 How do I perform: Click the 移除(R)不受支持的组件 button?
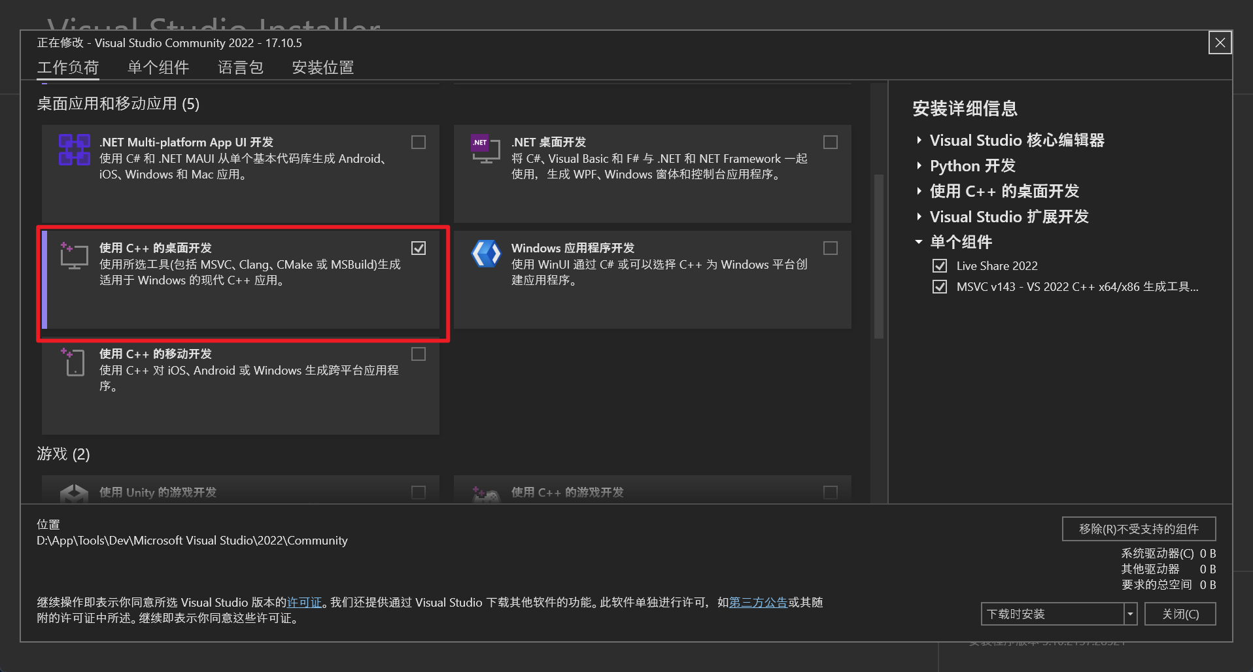coord(1139,529)
